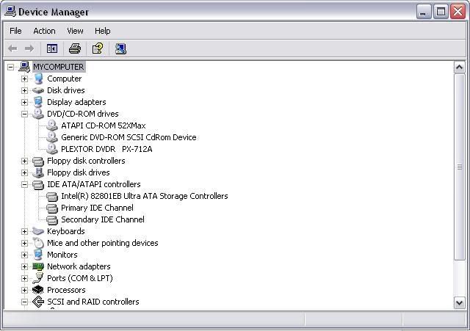Select Primary IDE Channel text
470x331 pixels.
97,208
